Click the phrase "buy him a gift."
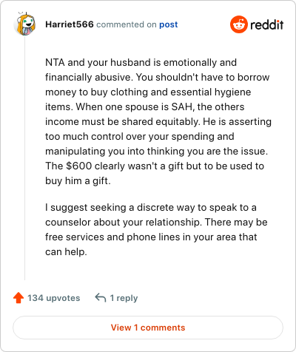296x352 pixels. [78, 181]
